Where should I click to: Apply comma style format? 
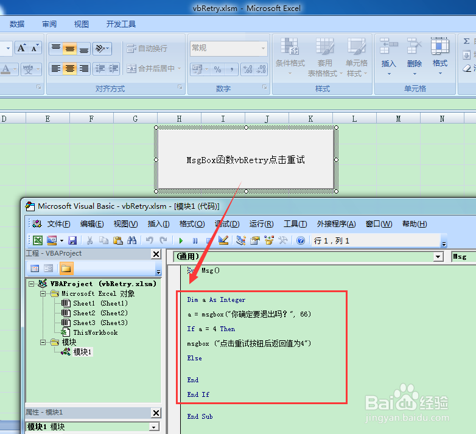232,69
